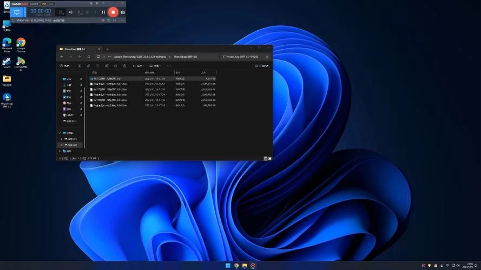Select the file ending in 8.0-5.bin
The height and width of the screenshot is (270, 481).
point(153,105)
